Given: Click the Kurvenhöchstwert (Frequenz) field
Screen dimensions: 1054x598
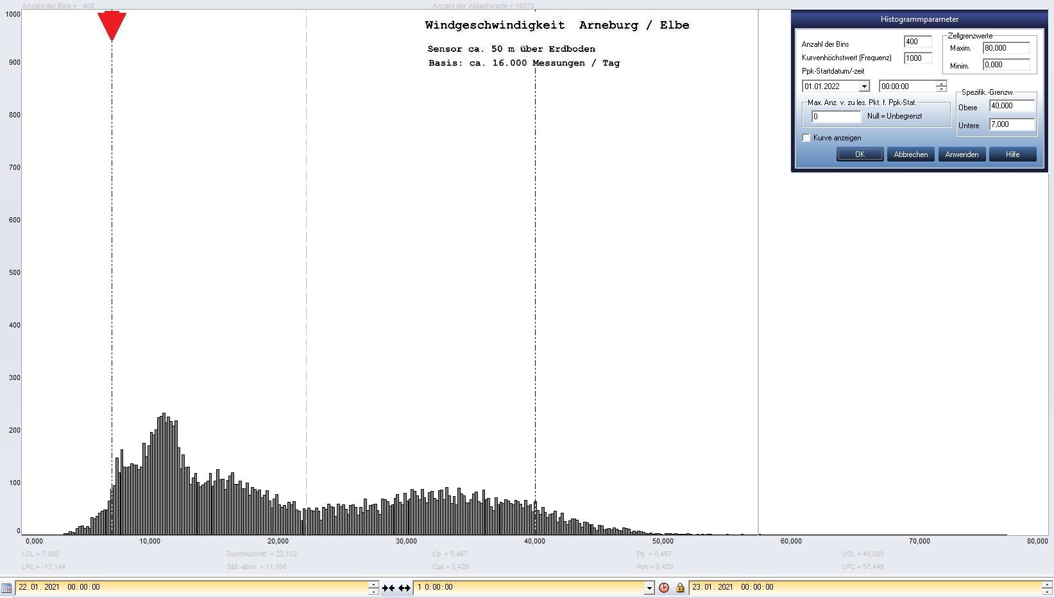Looking at the screenshot, I should (x=917, y=58).
